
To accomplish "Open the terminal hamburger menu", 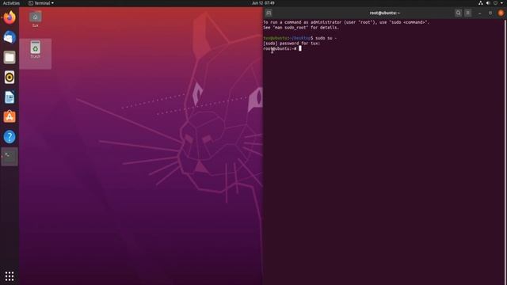I will (468, 13).
